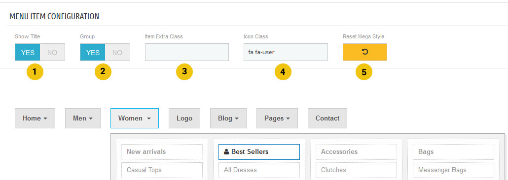Screen dimensions: 508x180
Task: Set Show Title to YES
Action: (28, 52)
